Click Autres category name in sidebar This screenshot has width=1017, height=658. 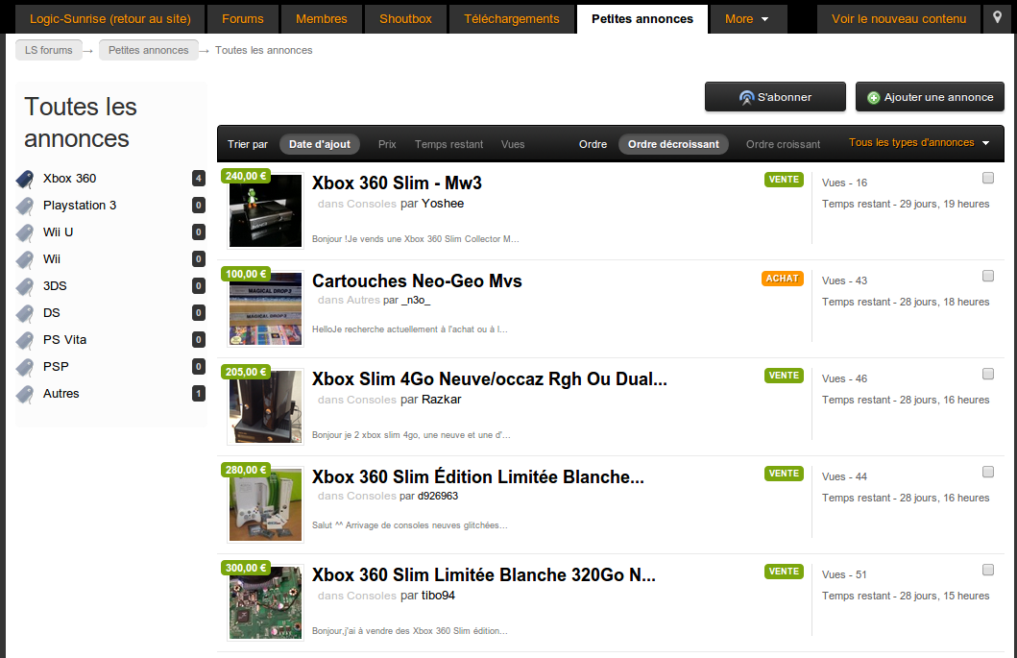tap(61, 393)
